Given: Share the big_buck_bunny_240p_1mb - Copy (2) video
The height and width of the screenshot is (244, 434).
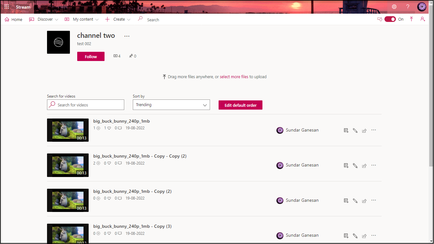Looking at the screenshot, I should (x=364, y=201).
